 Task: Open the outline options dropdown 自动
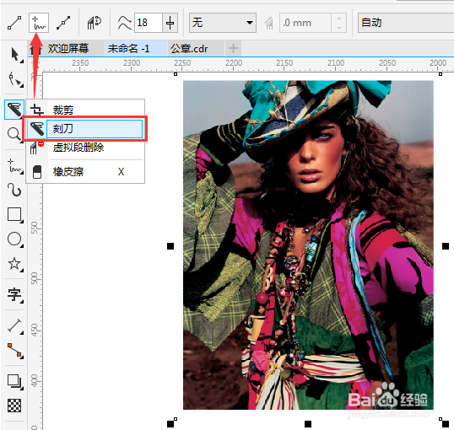(x=405, y=23)
